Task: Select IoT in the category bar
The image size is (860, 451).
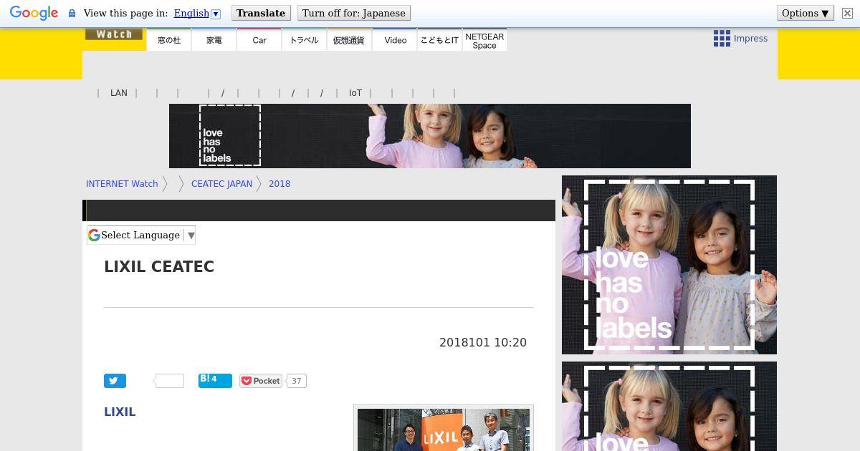Action: [355, 93]
